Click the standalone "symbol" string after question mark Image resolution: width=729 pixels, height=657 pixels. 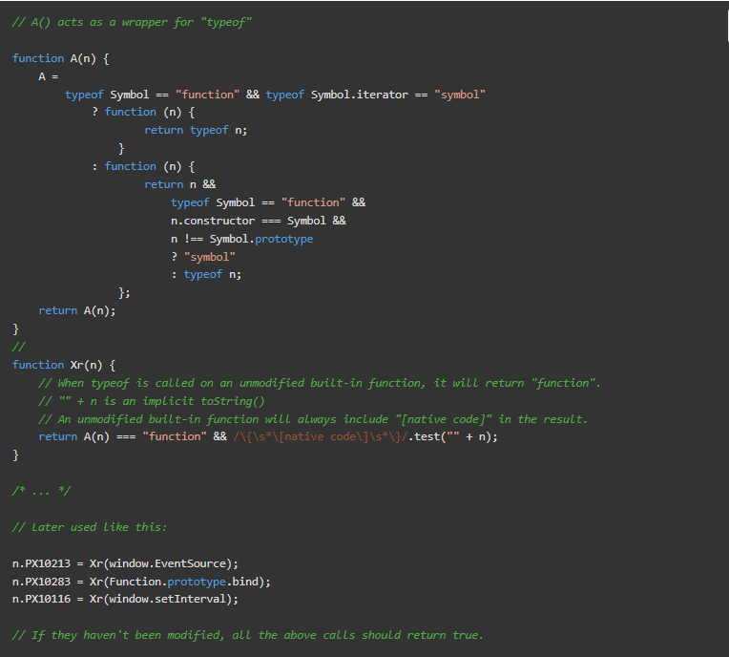[x=210, y=257]
